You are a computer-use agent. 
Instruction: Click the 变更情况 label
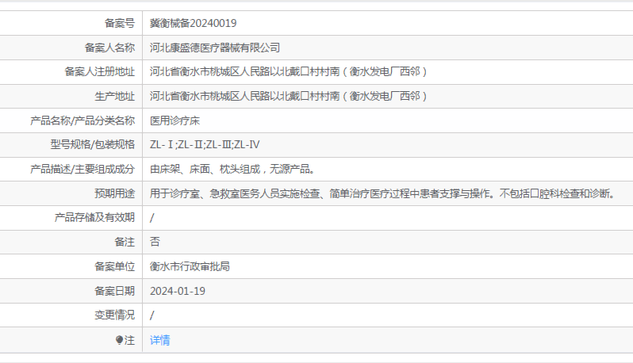click(115, 315)
